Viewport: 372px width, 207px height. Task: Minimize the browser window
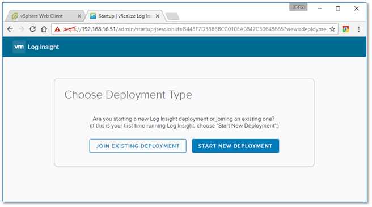320,9
